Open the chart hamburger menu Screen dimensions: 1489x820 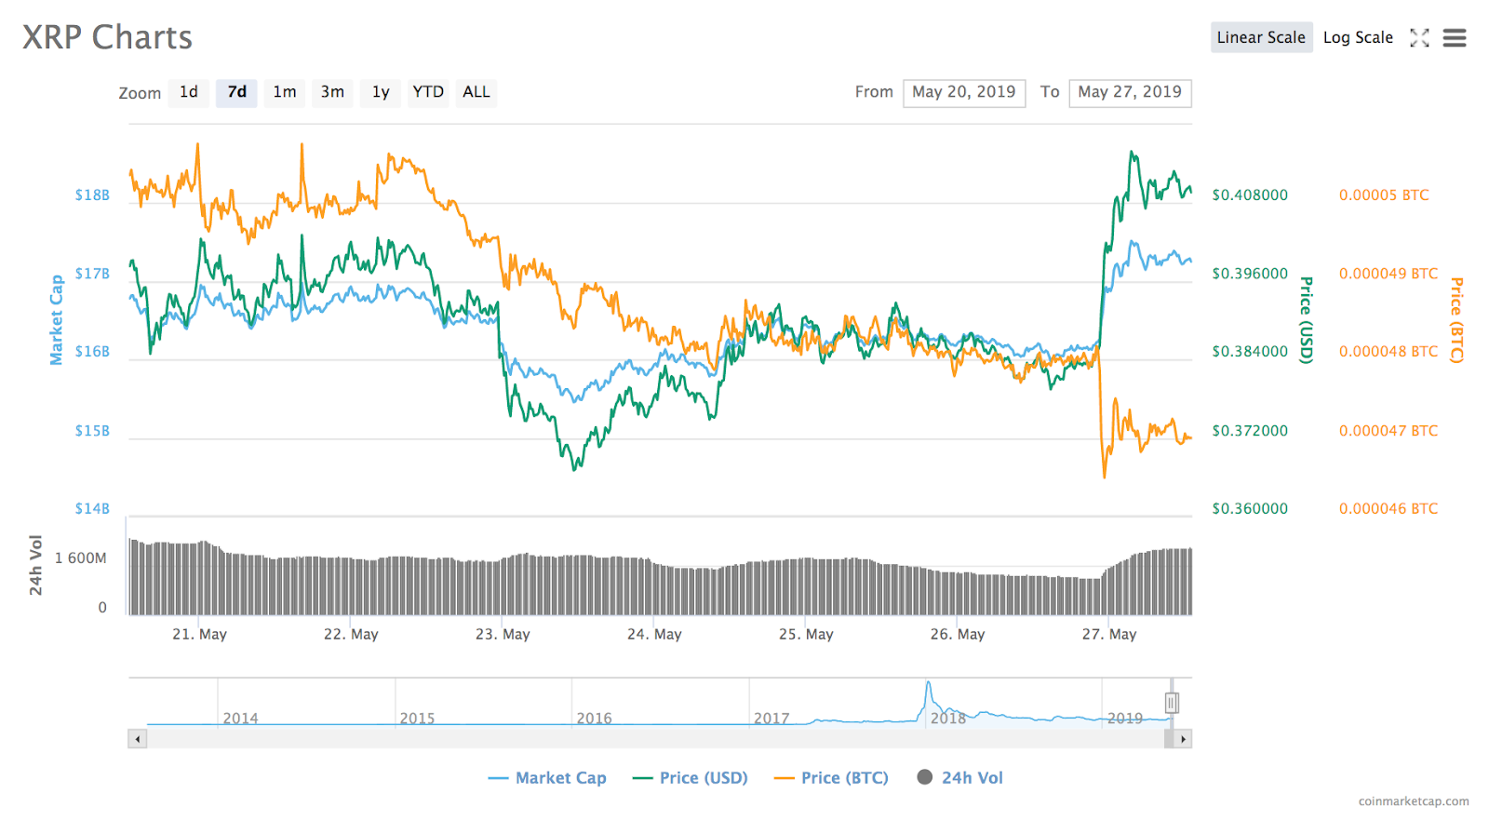(x=1455, y=37)
